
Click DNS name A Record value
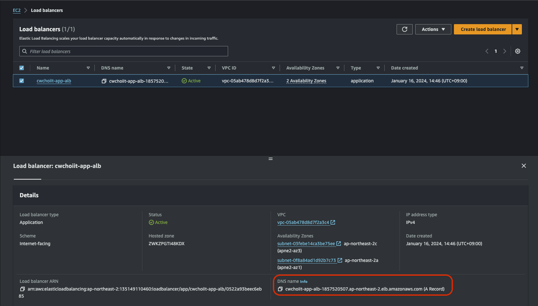click(x=365, y=289)
